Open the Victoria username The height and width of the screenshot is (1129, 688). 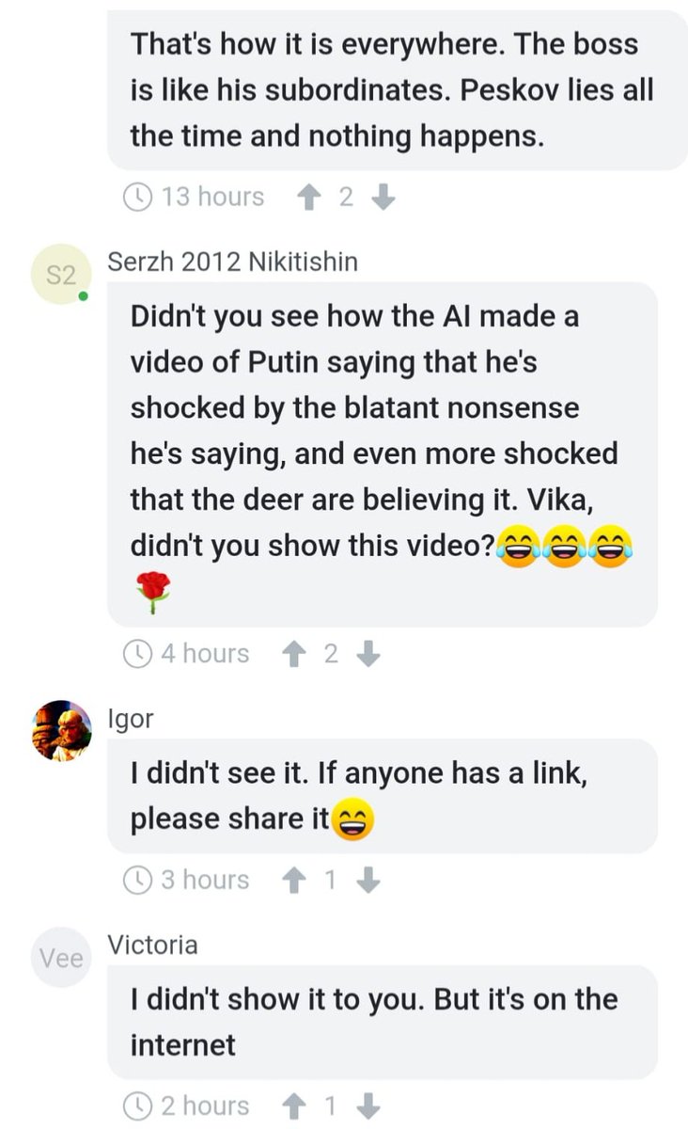[x=153, y=945]
